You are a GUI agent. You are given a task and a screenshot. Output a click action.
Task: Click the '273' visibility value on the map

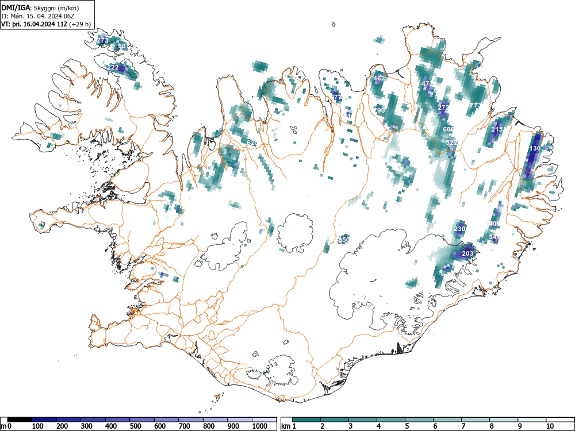(103, 40)
